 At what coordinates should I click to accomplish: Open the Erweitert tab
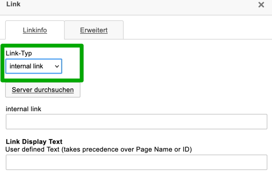[94, 30]
